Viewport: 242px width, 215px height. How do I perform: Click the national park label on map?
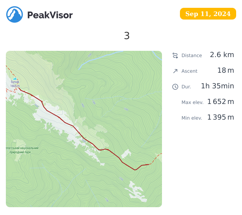click(22, 150)
